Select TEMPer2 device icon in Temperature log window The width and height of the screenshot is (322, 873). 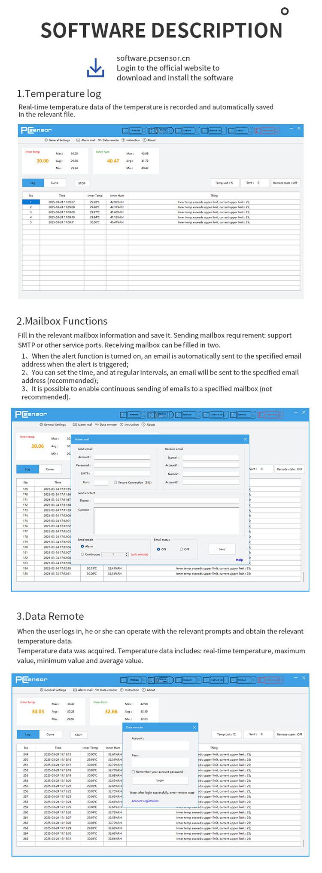click(240, 130)
